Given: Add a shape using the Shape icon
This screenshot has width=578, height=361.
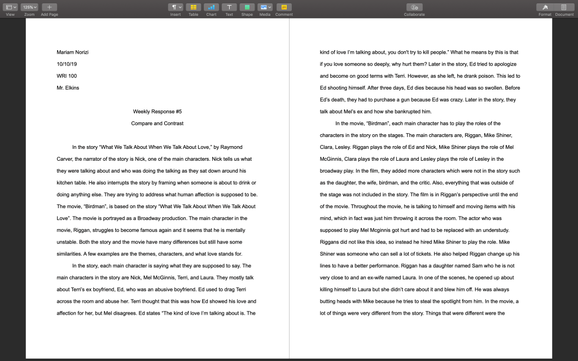Looking at the screenshot, I should pos(247,7).
